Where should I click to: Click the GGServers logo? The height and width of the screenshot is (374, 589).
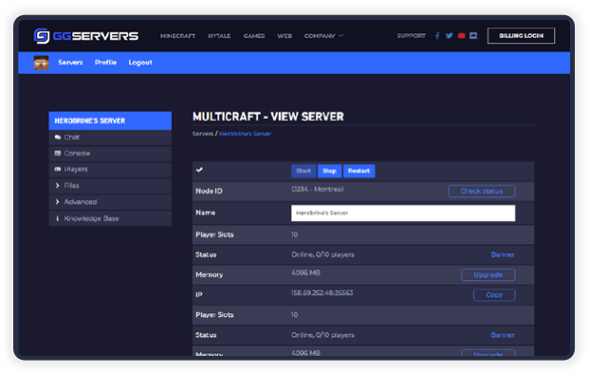86,36
